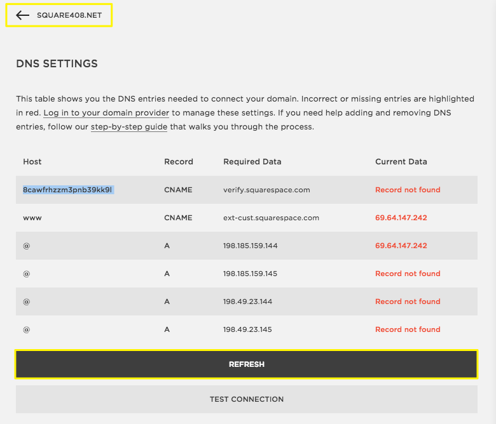Image resolution: width=496 pixels, height=424 pixels.
Task: Click the 198.185.159.145 required data value
Action: 251,274
